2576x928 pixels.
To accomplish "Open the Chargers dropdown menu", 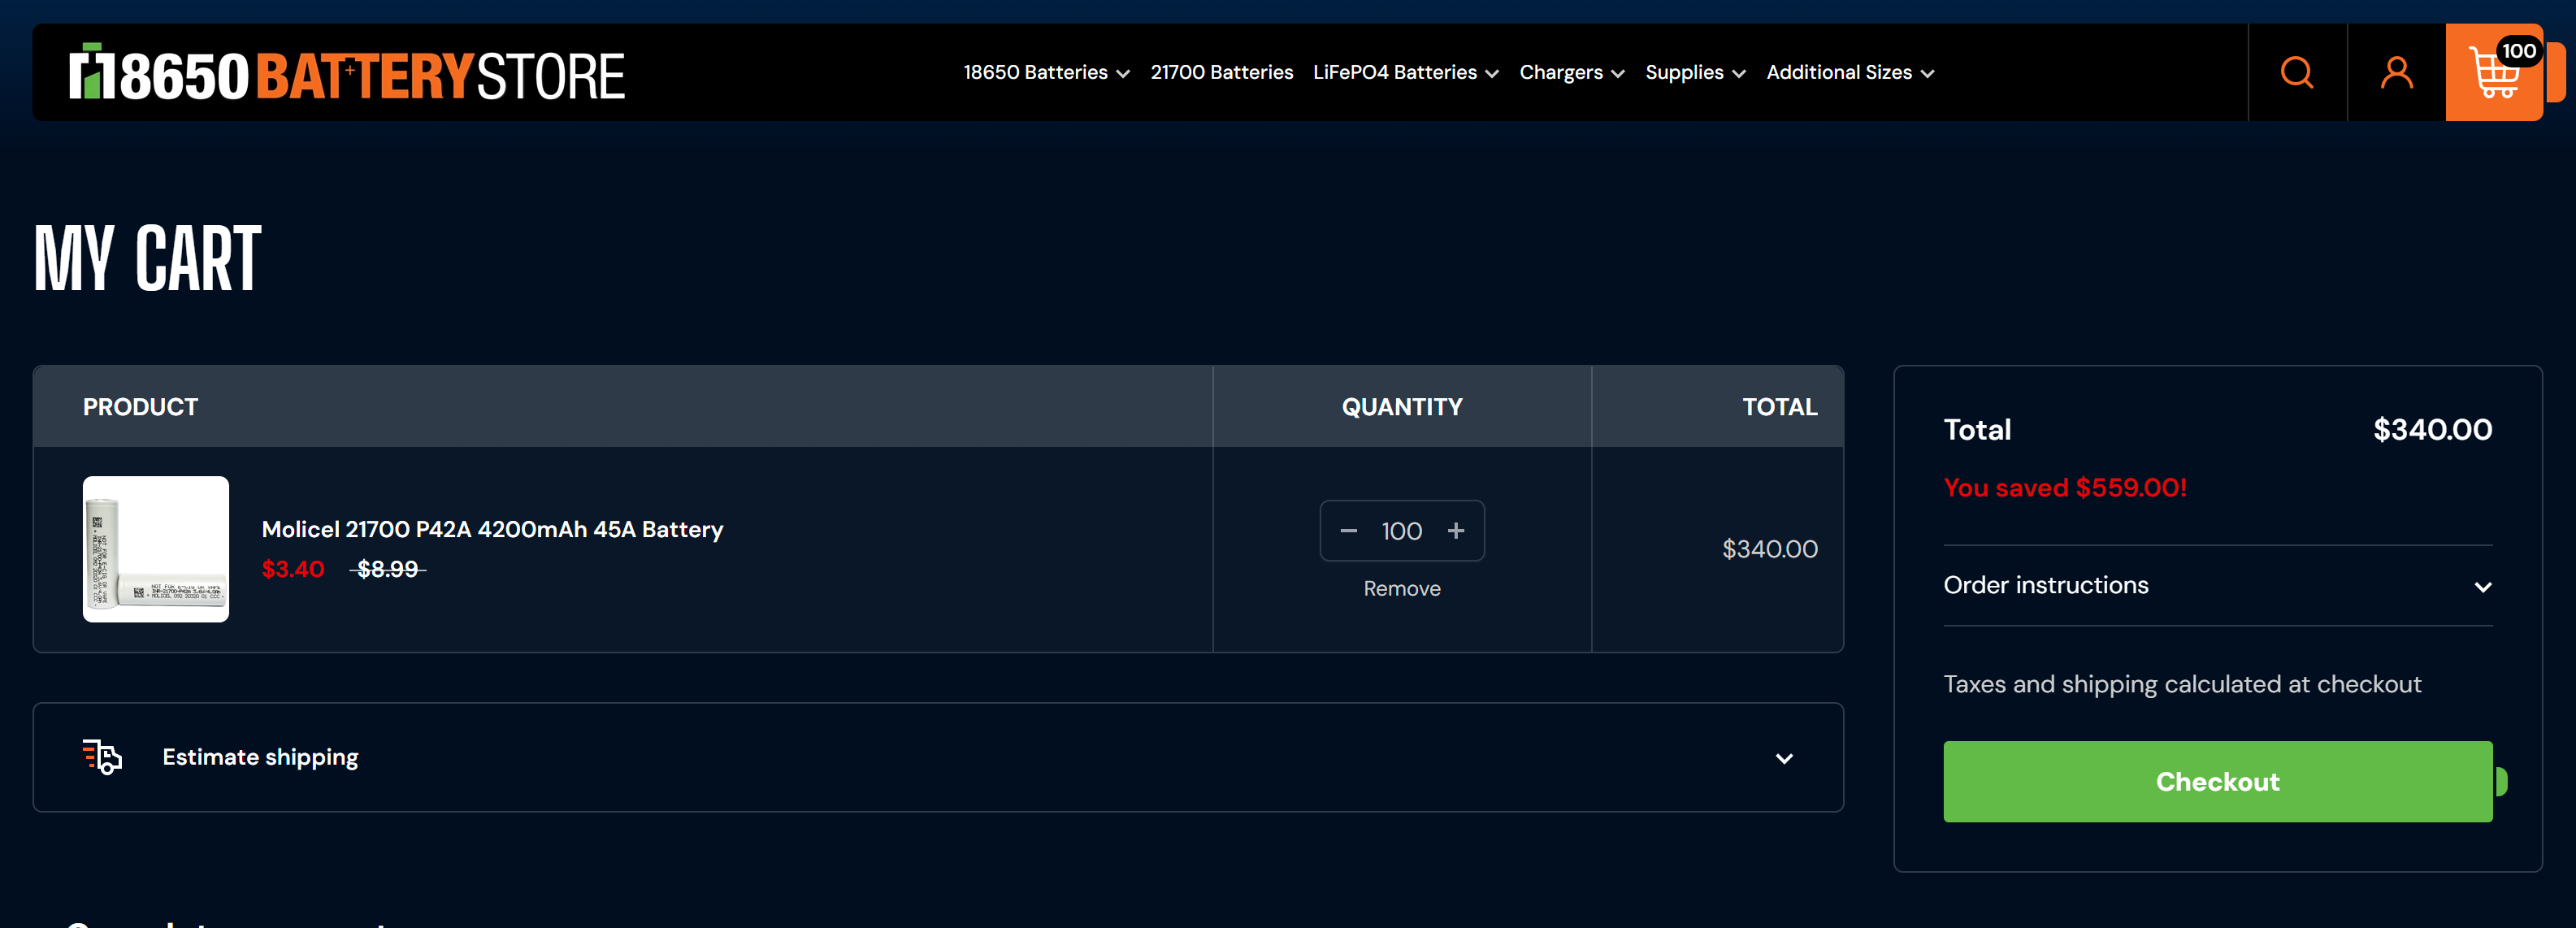I will point(1571,72).
